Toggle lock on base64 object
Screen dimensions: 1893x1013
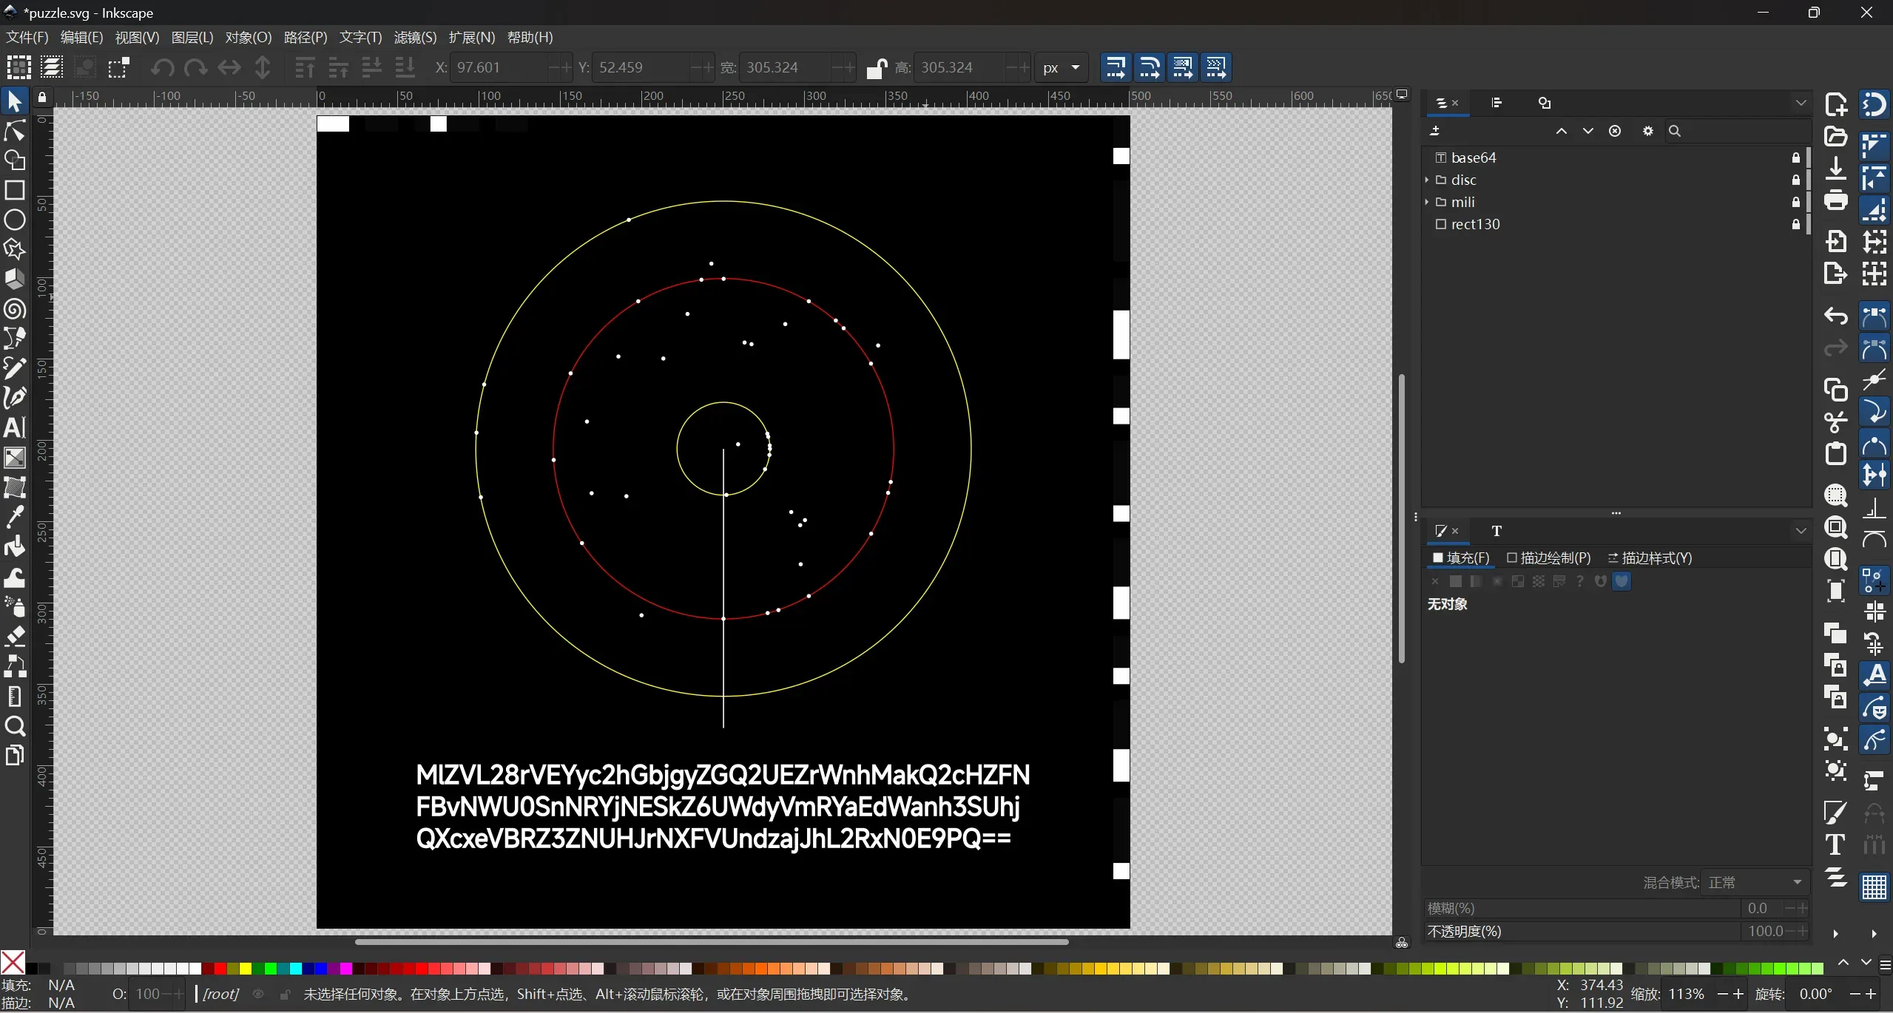1796,157
